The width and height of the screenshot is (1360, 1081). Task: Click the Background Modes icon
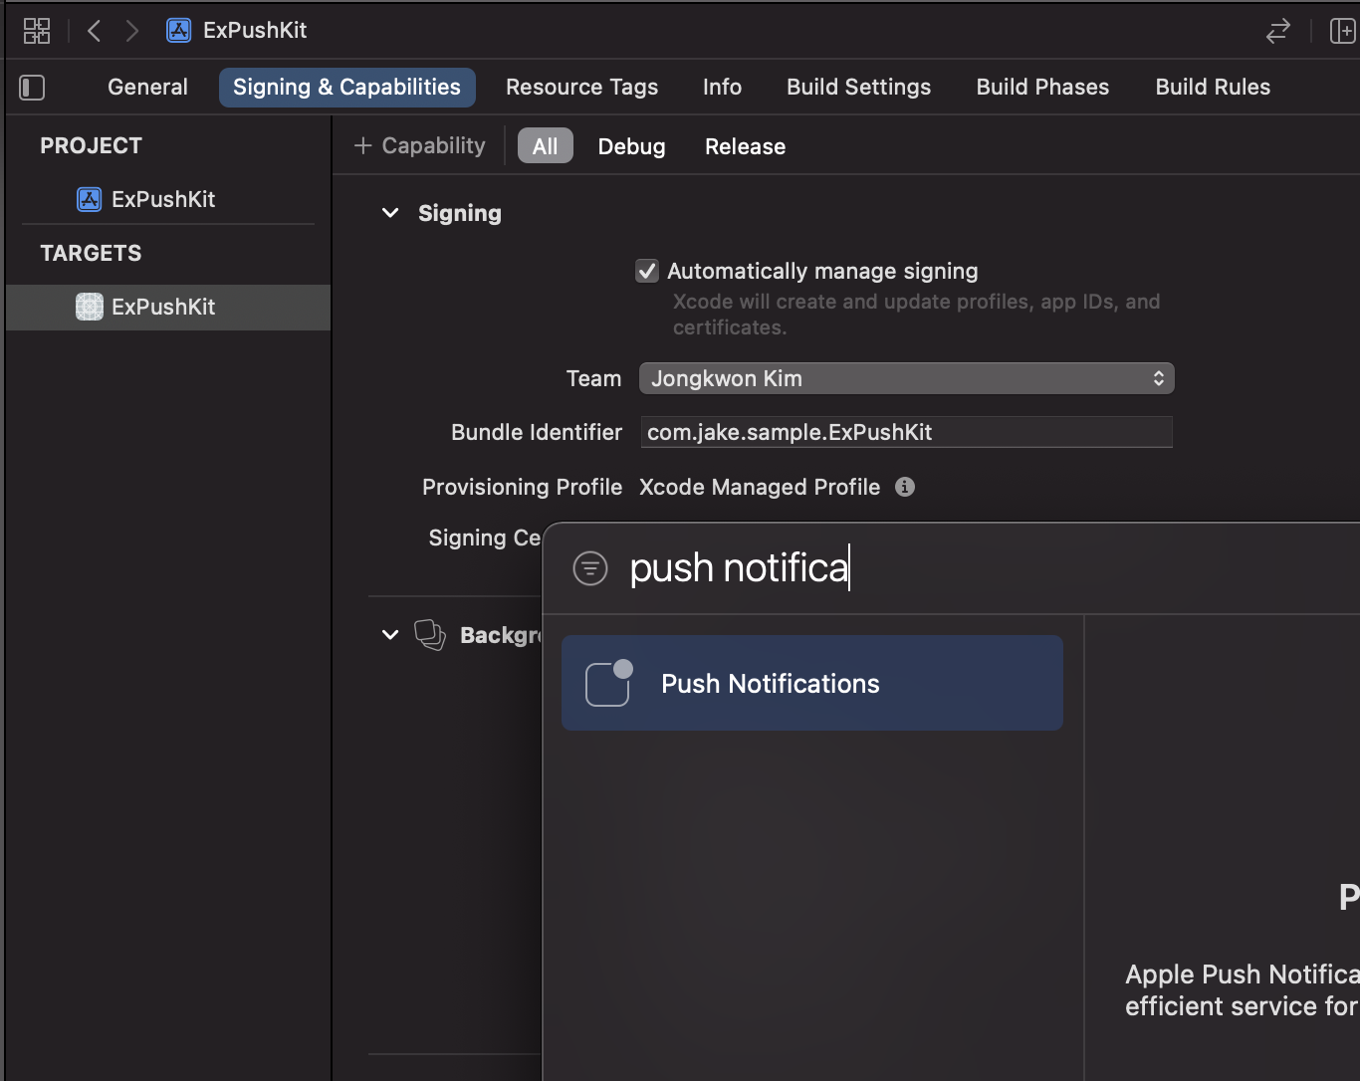[430, 634]
